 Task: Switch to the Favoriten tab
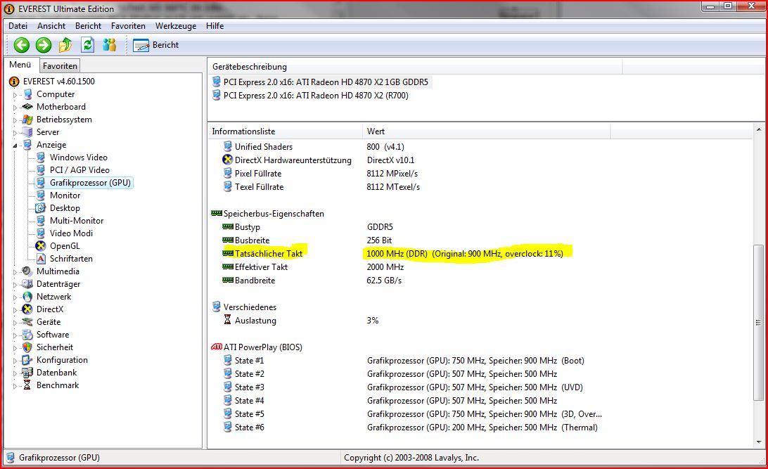tap(60, 65)
